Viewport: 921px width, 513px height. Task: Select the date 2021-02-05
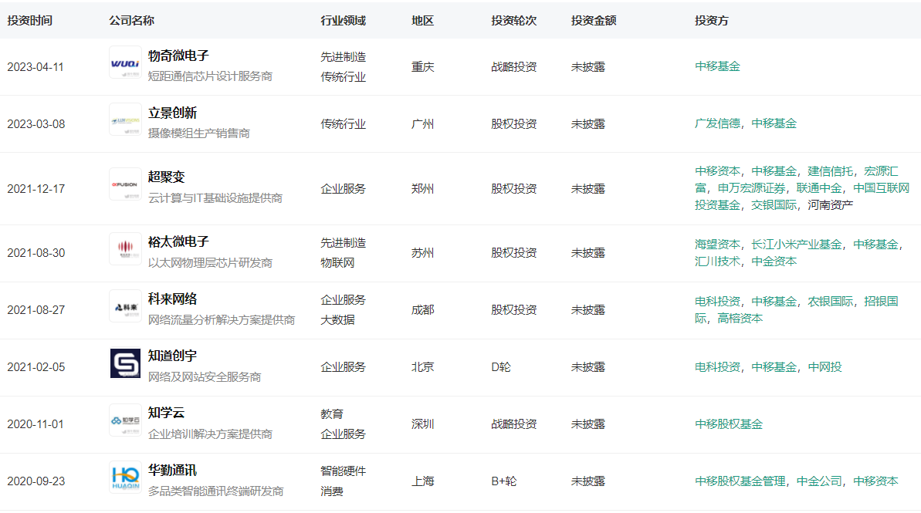coord(36,367)
